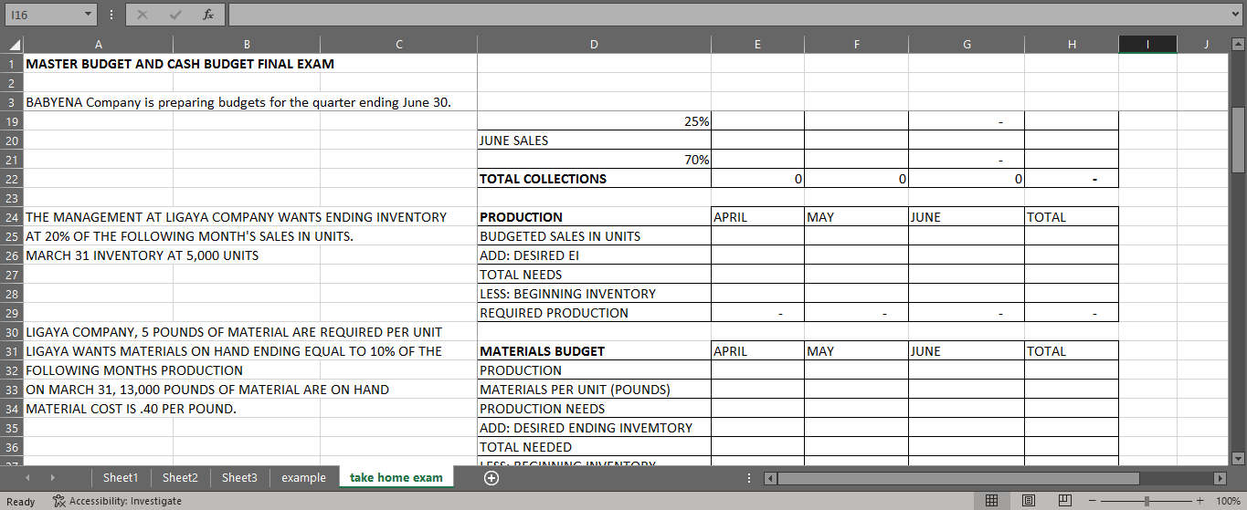Screen dimensions: 1247x510
Task: Select row 22 header
Action: point(12,179)
